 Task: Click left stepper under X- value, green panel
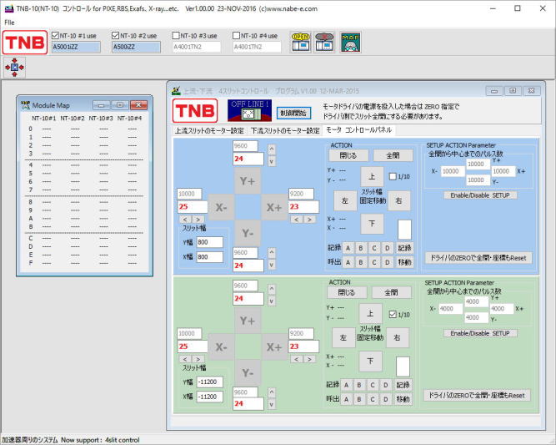[185, 359]
